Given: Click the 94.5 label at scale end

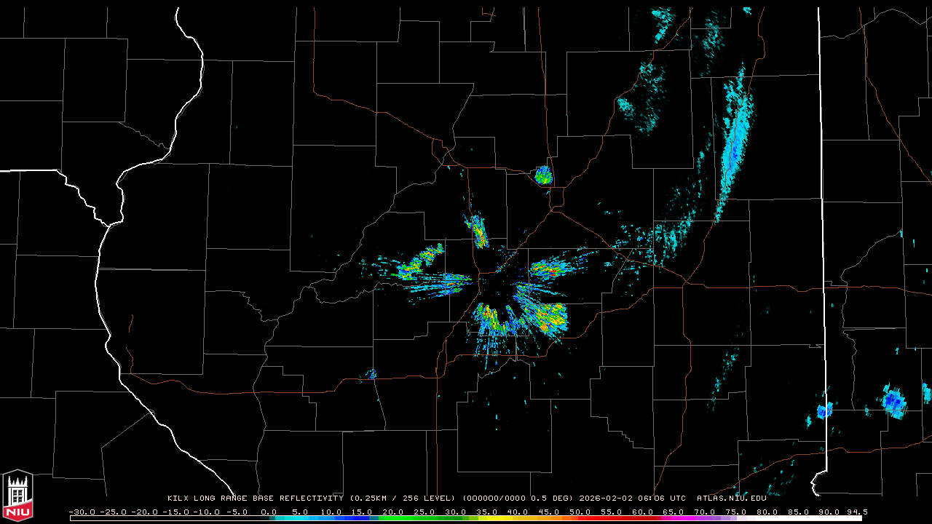Looking at the screenshot, I should point(856,512).
